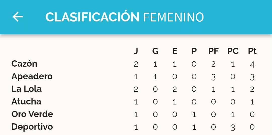The image size is (272, 135).
Task: Tap Deportivo's PC value of 3
Action: pos(233,127)
